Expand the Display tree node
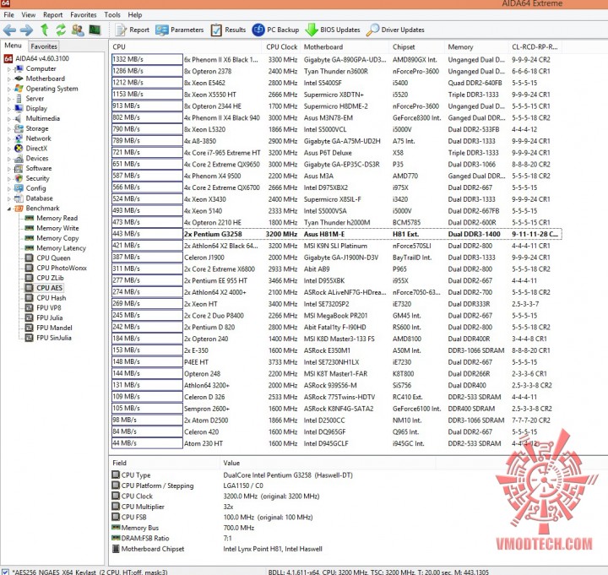The height and width of the screenshot is (575, 608). click(9, 109)
